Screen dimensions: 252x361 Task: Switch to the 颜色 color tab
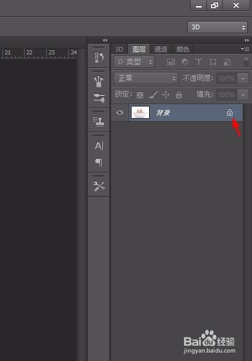pyautogui.click(x=183, y=49)
